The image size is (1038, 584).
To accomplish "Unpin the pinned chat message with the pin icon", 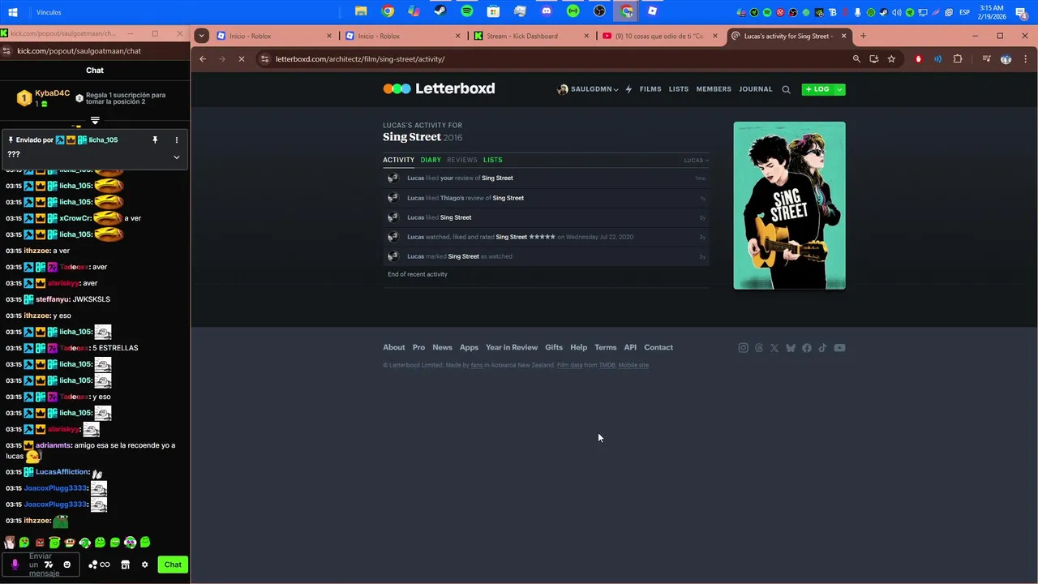I will 155,140.
